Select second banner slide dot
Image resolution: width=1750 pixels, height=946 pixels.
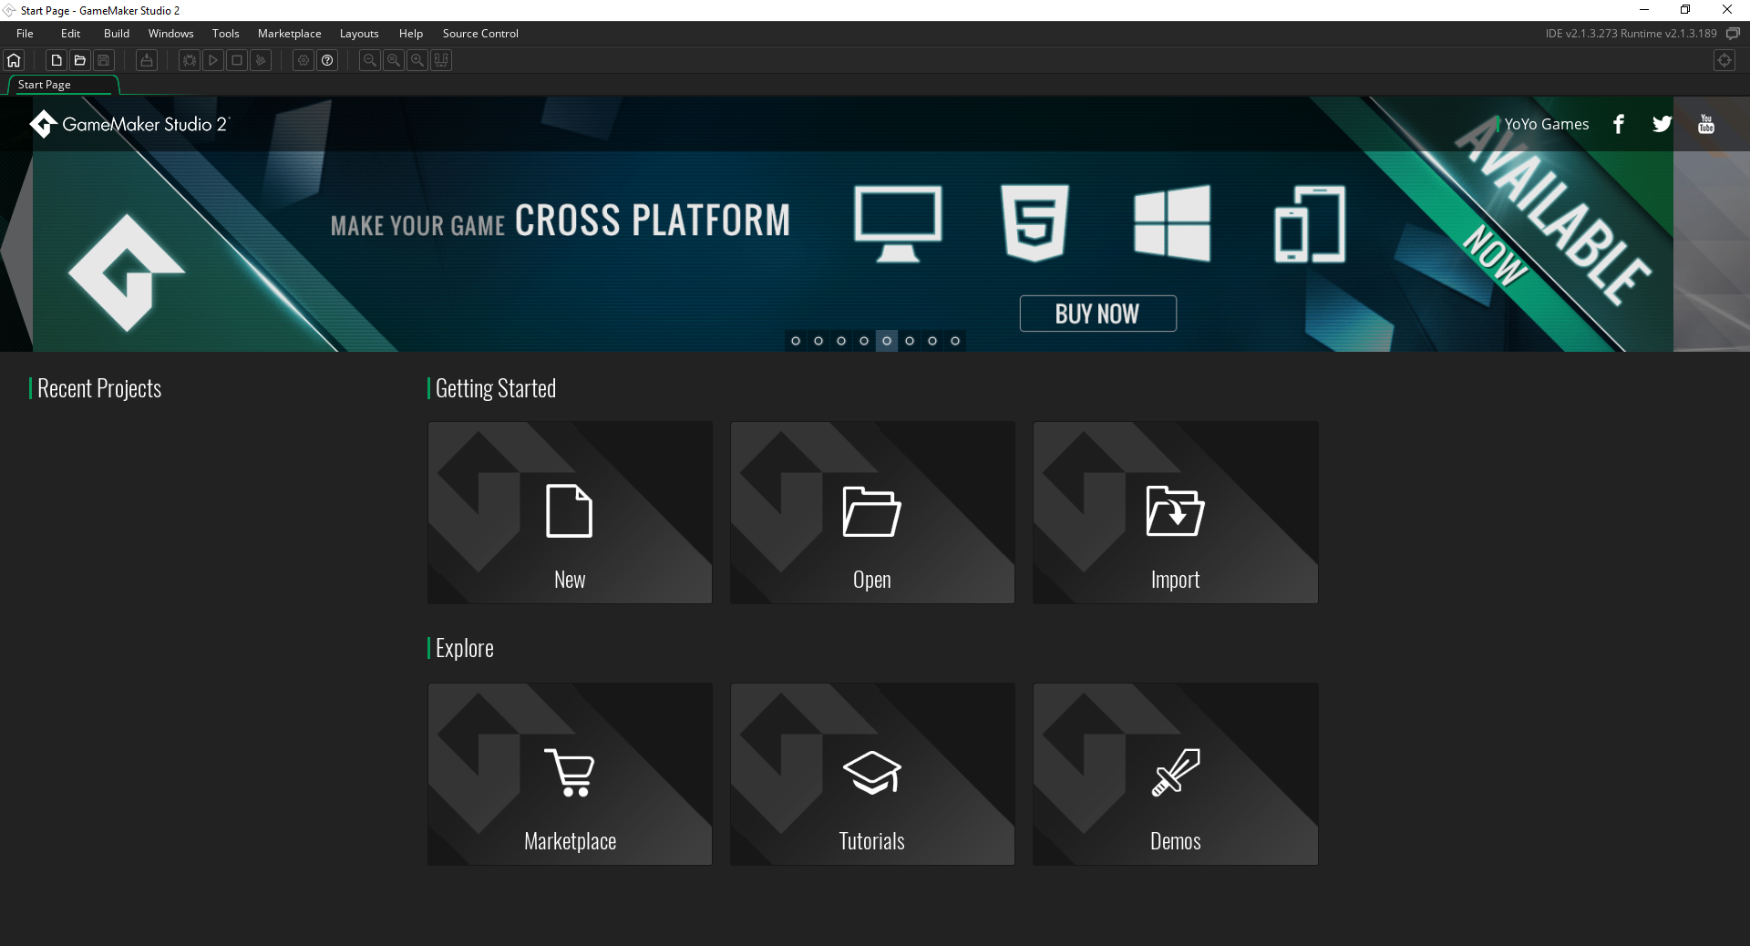click(818, 341)
